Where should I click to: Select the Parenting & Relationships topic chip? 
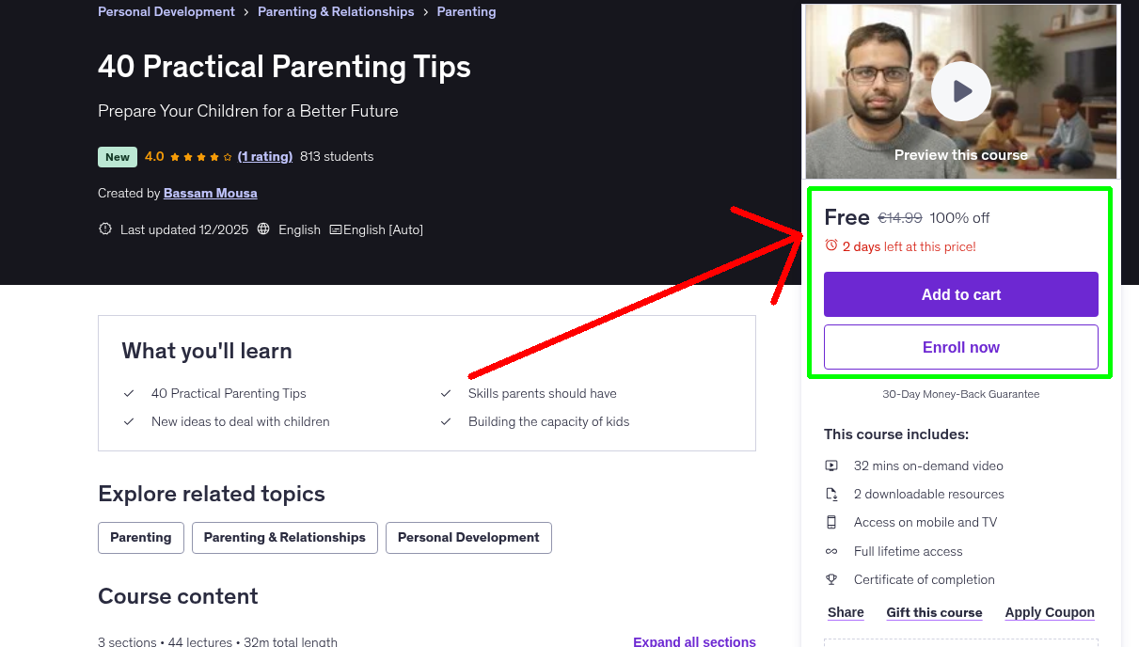[x=284, y=537]
